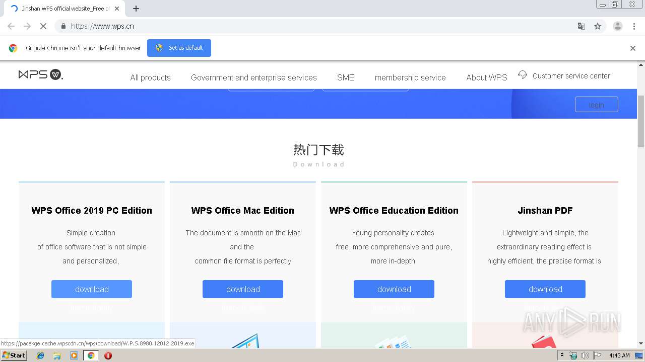645x362 pixels.
Task: Download WPS Office Education Edition
Action: click(394, 289)
